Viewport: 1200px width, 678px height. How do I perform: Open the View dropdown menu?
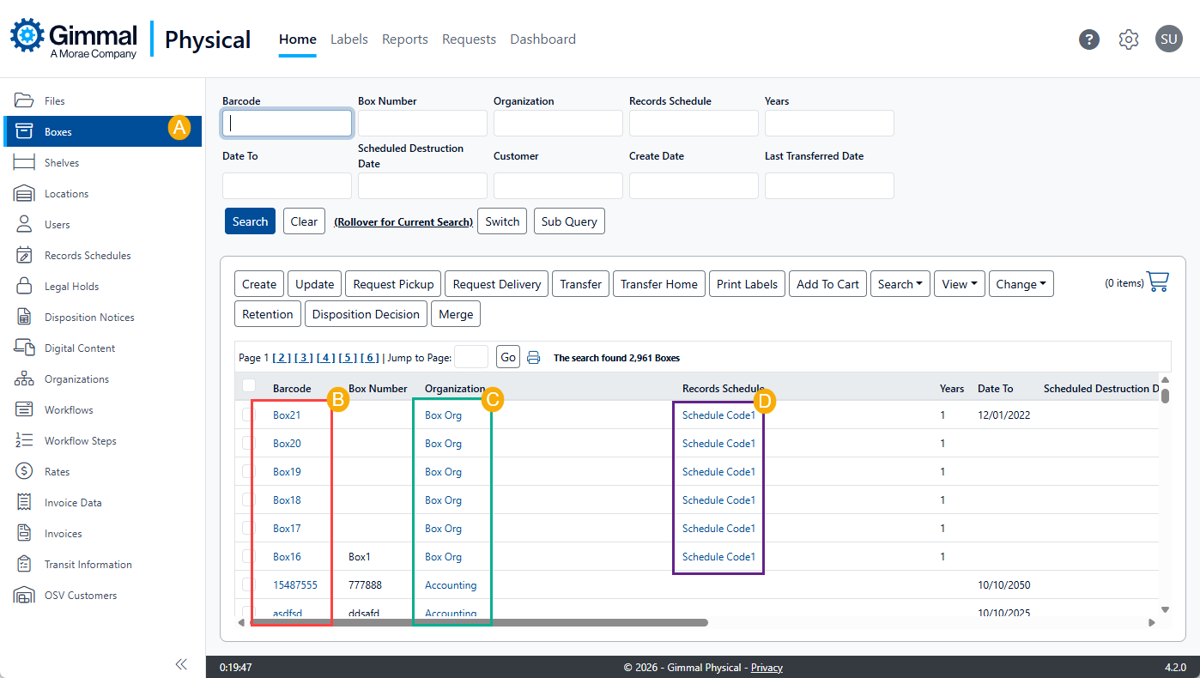coord(959,284)
